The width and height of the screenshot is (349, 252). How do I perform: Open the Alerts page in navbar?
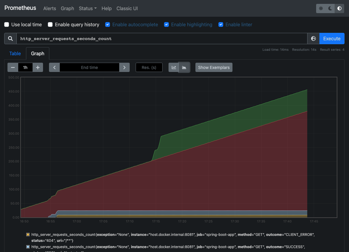pyautogui.click(x=50, y=8)
